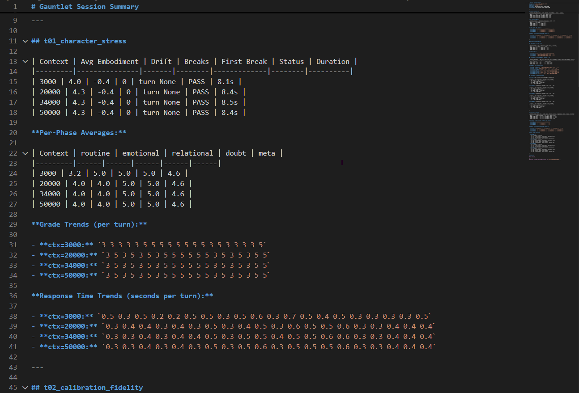This screenshot has width=579, height=393.
Task: Click the ctx=34000 response time line on line 40
Action: coord(234,337)
